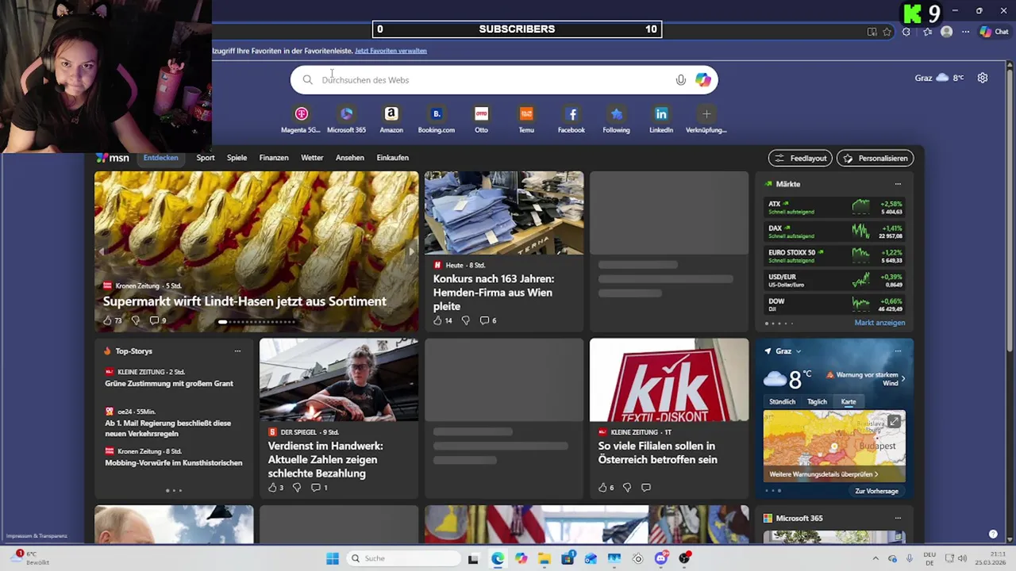Image resolution: width=1016 pixels, height=571 pixels.
Task: Open the weather card options menu
Action: [898, 351]
